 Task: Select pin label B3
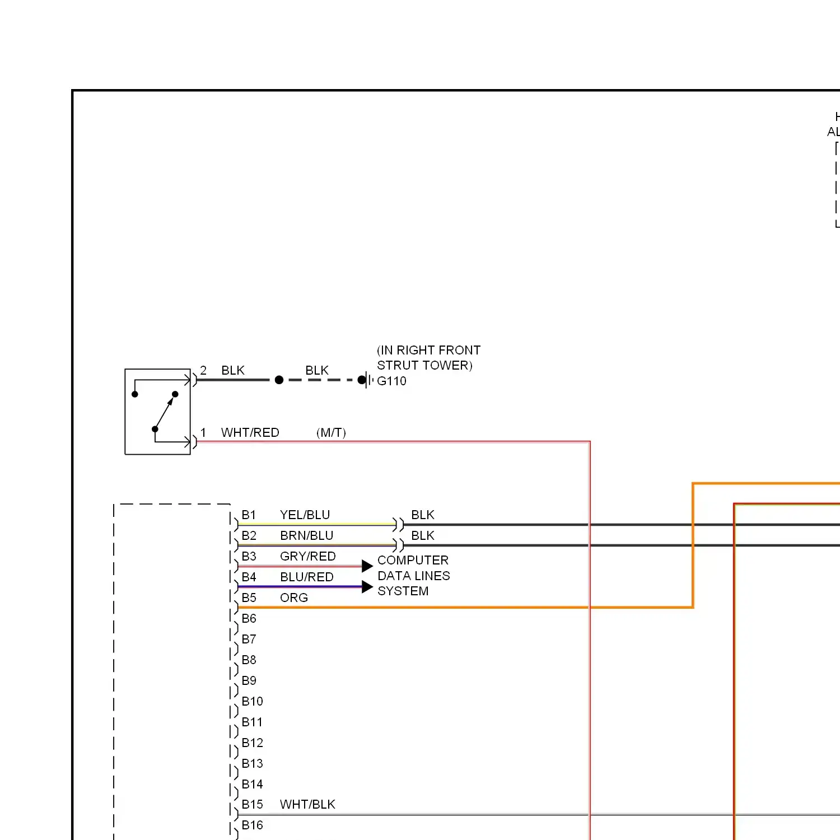click(x=249, y=556)
